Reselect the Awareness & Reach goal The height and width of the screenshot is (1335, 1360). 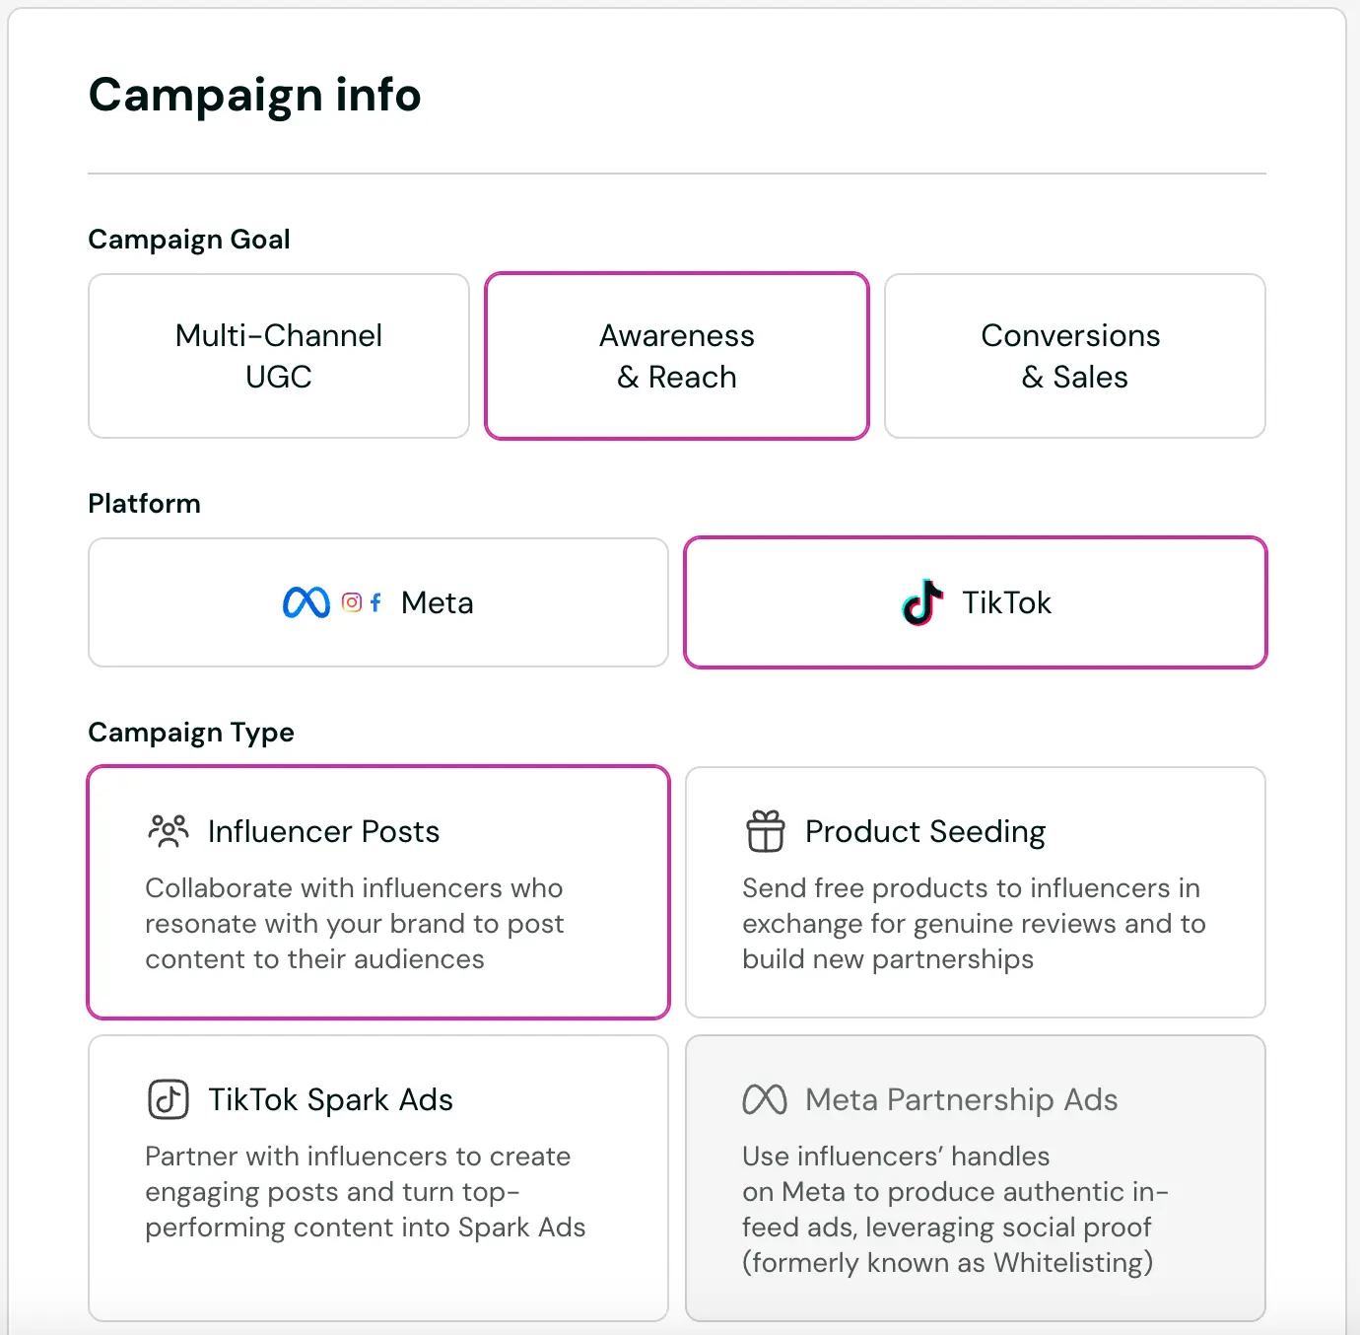click(x=676, y=356)
